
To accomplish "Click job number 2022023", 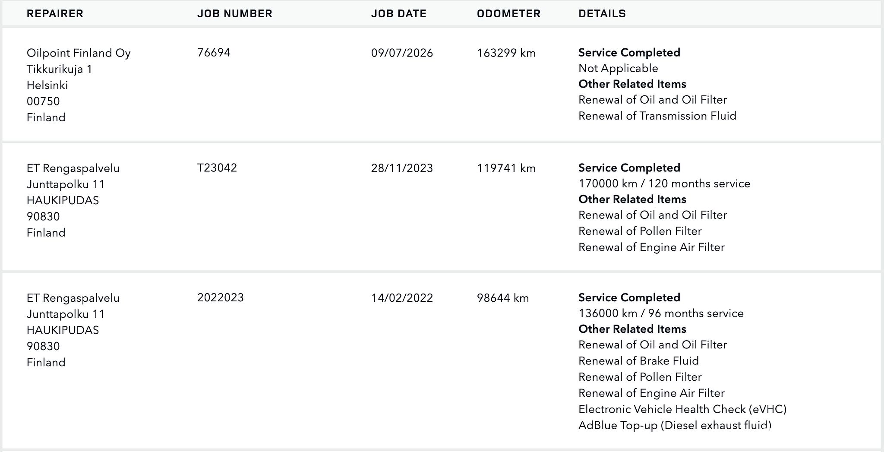I will [x=221, y=298].
